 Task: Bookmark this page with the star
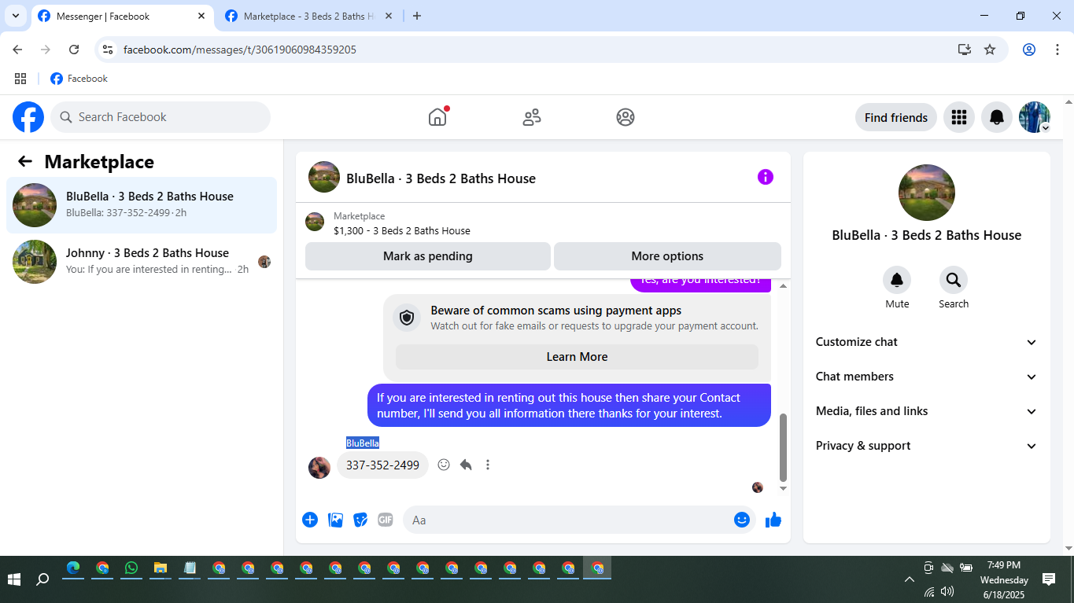click(x=990, y=50)
